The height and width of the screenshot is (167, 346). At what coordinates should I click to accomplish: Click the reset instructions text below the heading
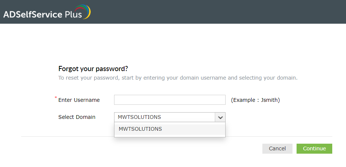178,78
